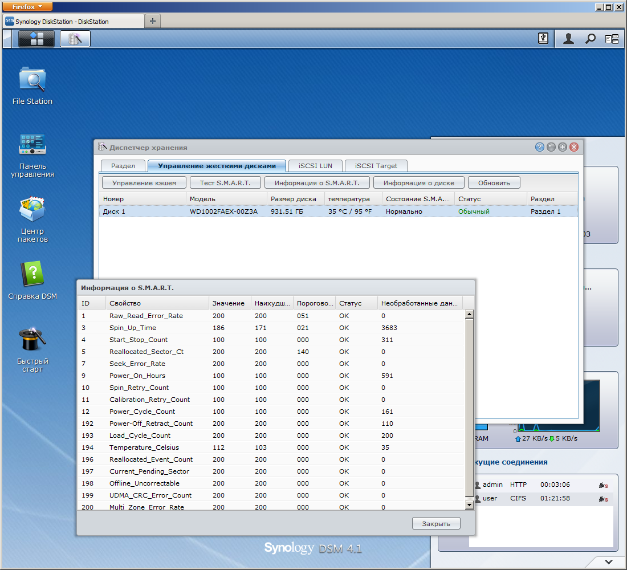This screenshot has height=570, width=627.
Task: Click the Информация о диске button
Action: click(419, 183)
